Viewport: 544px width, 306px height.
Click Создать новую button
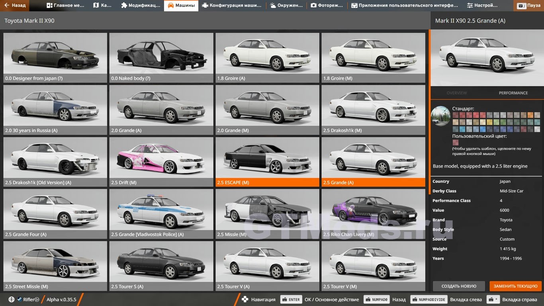pyautogui.click(x=459, y=286)
